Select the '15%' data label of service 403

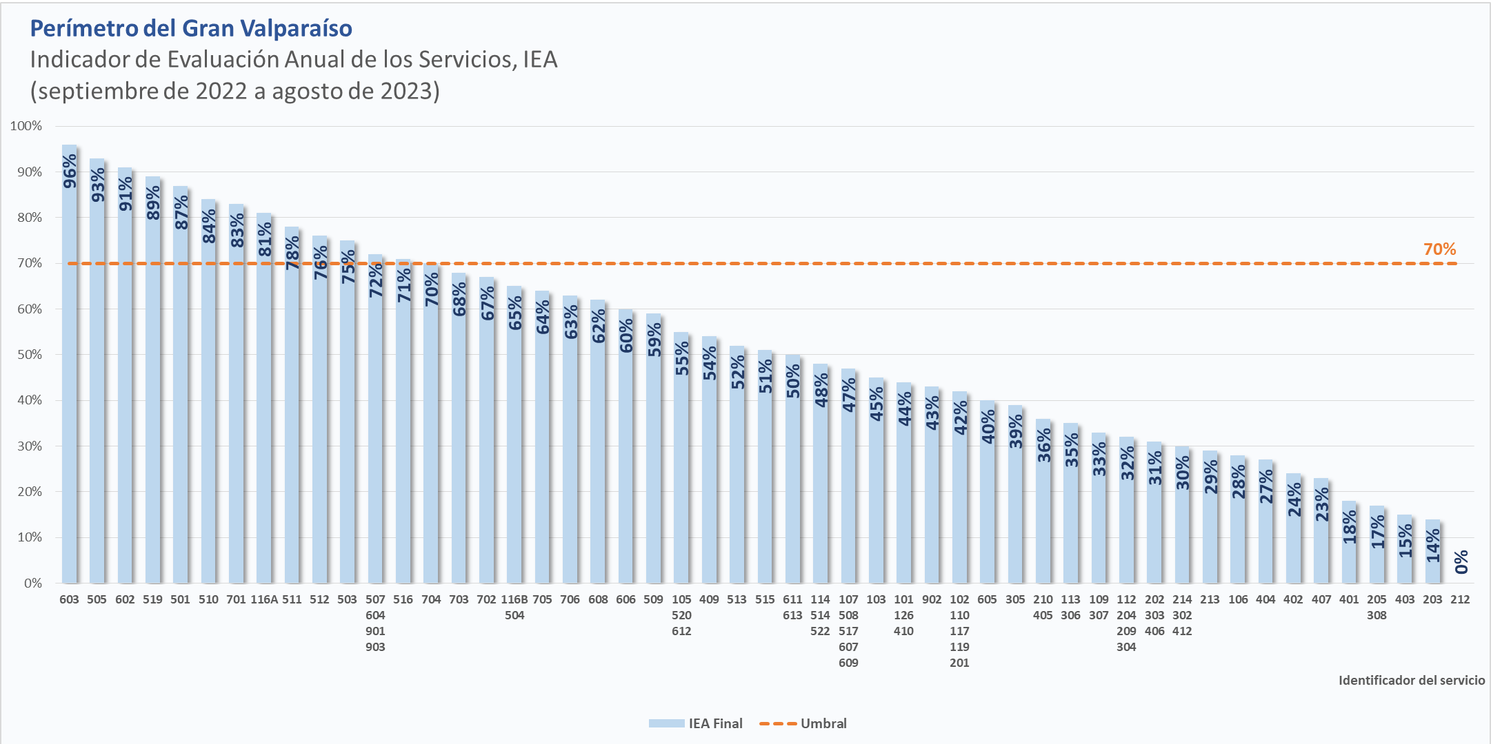(x=1405, y=541)
